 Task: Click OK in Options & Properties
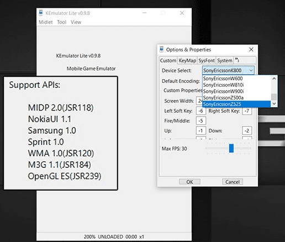pos(189,182)
